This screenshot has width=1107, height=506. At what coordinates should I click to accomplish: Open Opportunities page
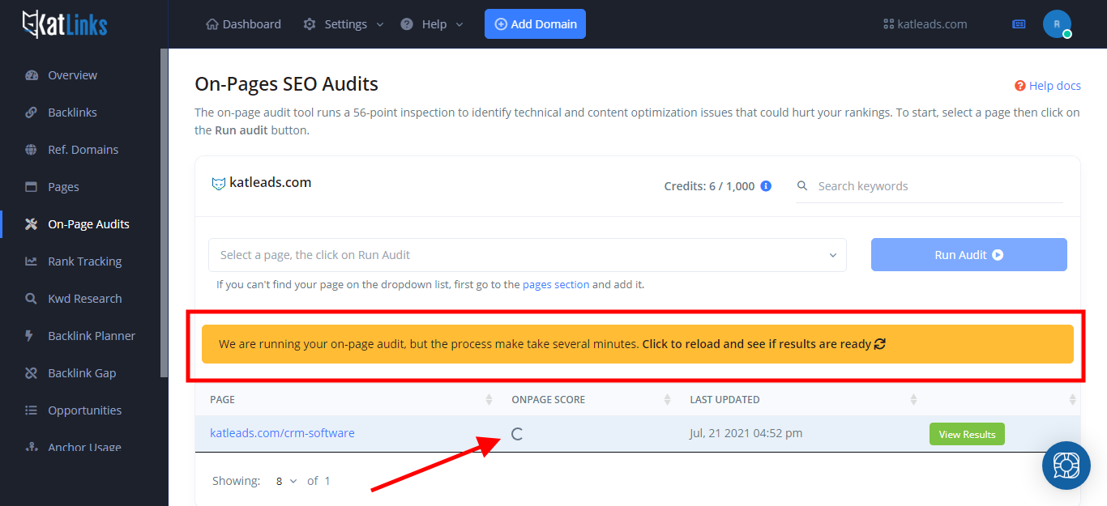(x=84, y=410)
